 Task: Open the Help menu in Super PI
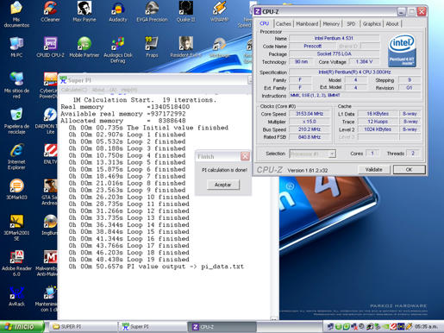[x=128, y=90]
